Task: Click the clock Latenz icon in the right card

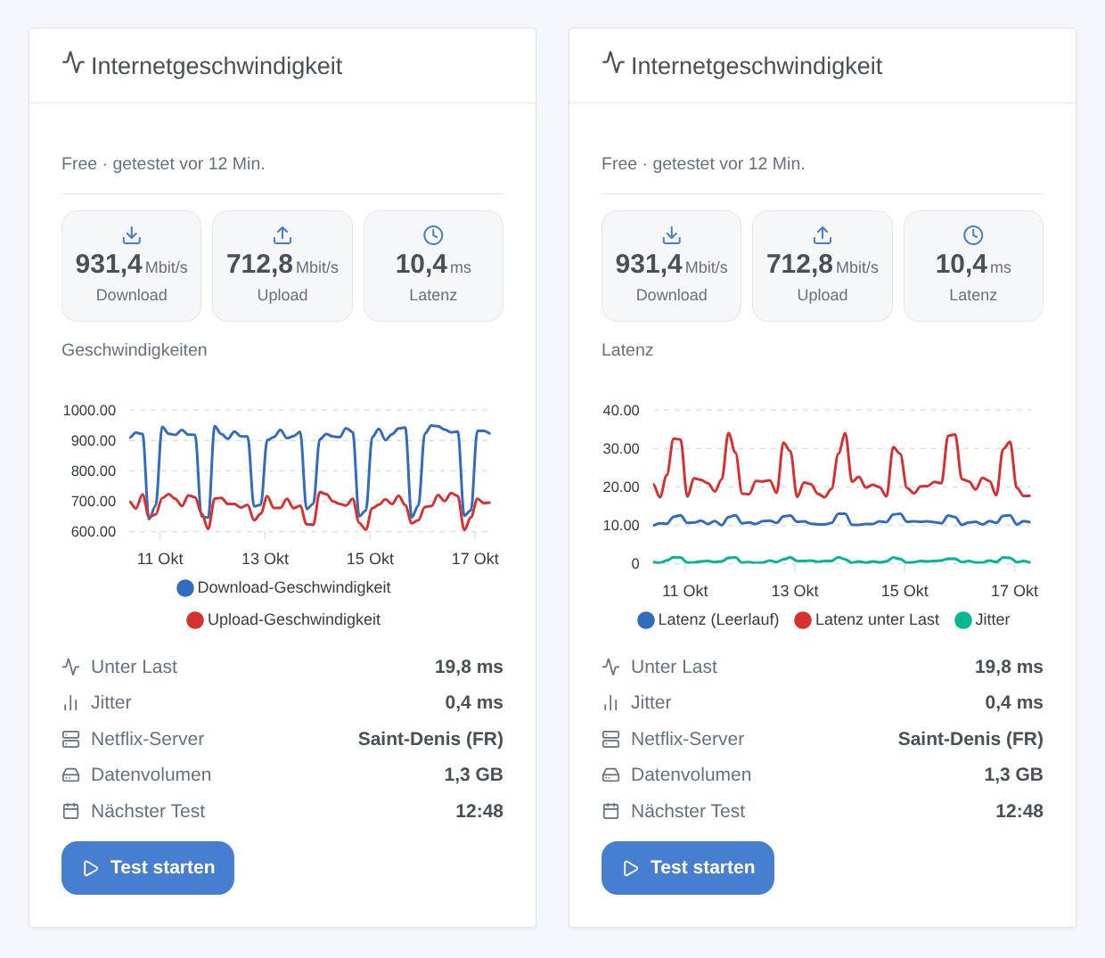Action: point(973,235)
